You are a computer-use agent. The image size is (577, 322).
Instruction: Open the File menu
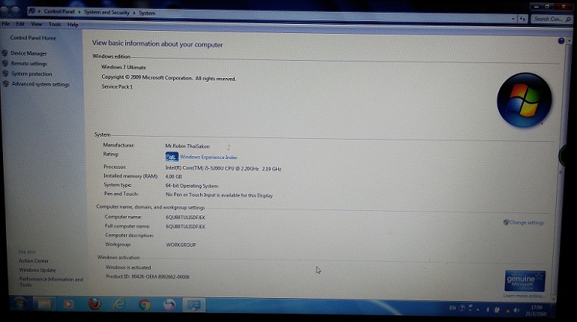coord(6,24)
